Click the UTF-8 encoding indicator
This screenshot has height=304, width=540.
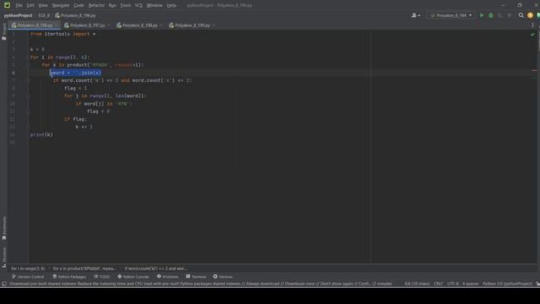click(453, 284)
